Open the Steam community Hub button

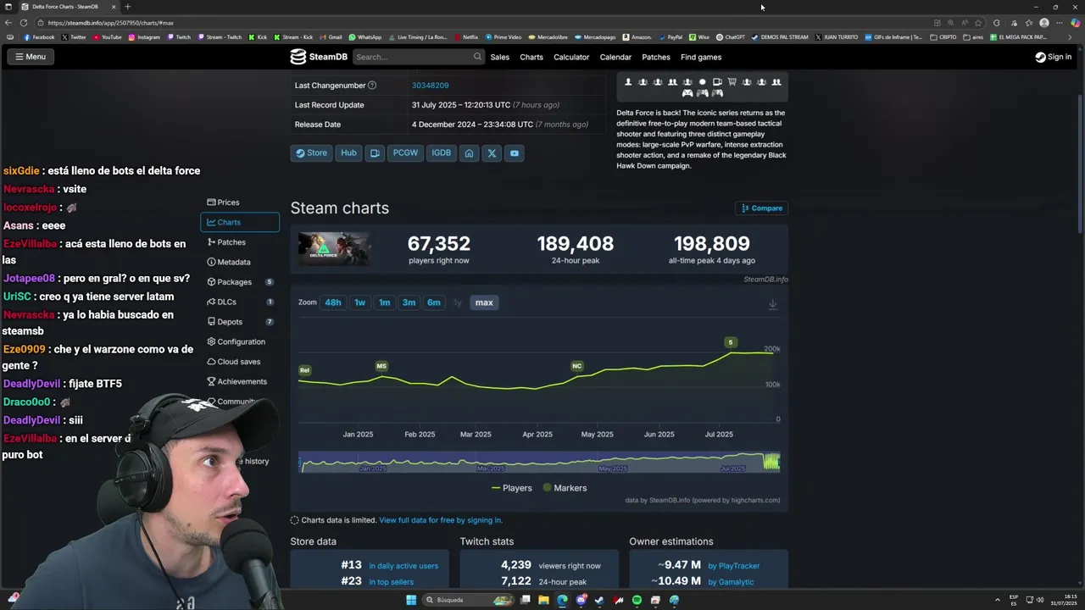[x=348, y=153]
